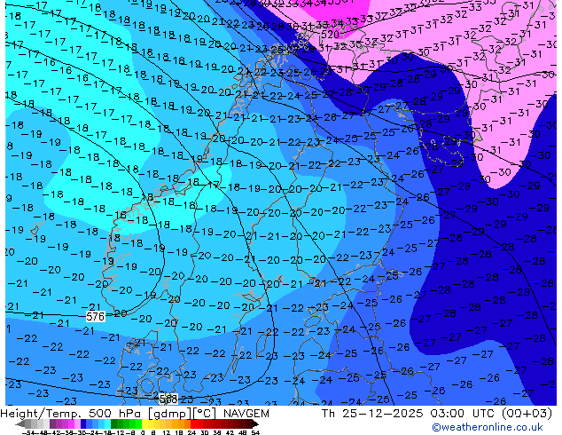562x435 pixels.
Task: Pick the yellow 0 degree legend swatch
Action: 144,423
